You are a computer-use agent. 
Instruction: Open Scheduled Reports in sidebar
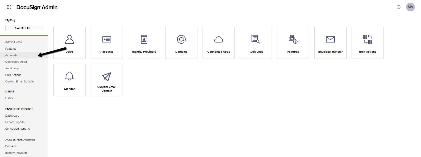click(x=17, y=129)
